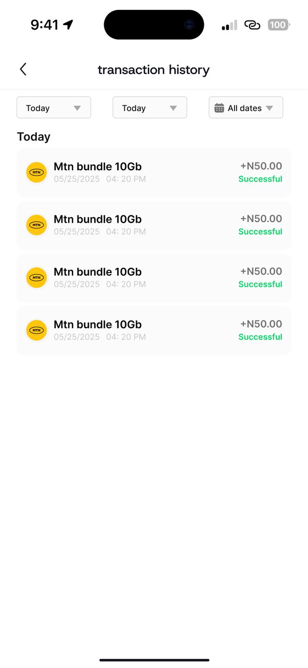This screenshot has height=668, width=308.
Task: Tap the hotspot link icon in status bar
Action: pyautogui.click(x=252, y=25)
